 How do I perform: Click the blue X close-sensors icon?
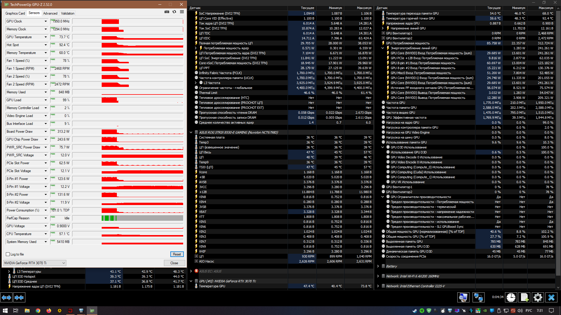tap(551, 297)
